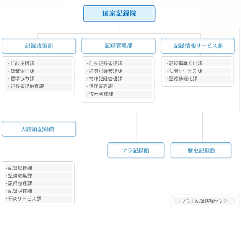Open ソウル記録情報センター item
This screenshot has width=241, height=226.
pyautogui.click(x=205, y=201)
